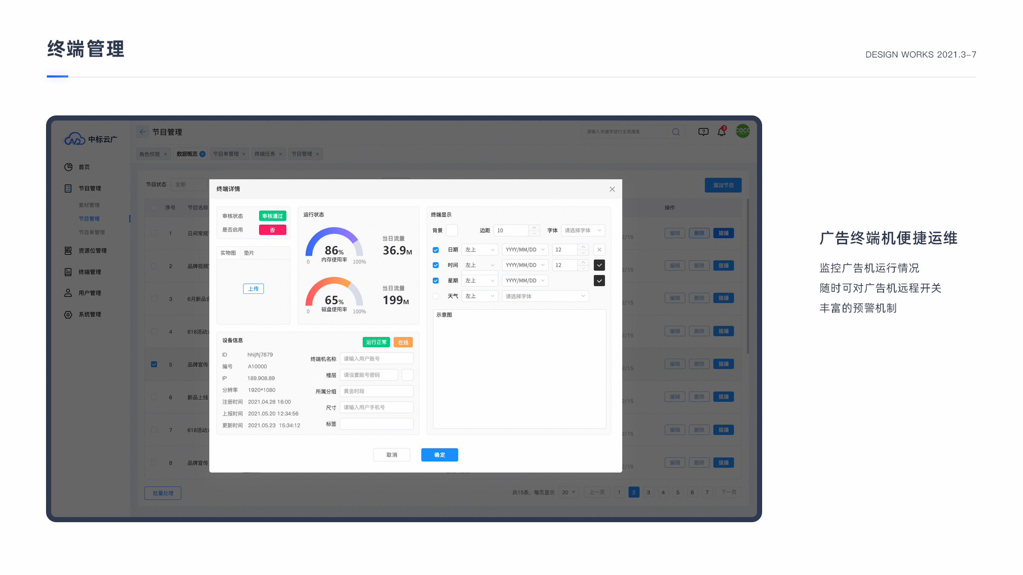Click 确定 to confirm dialog
1023x575 pixels.
tap(439, 455)
